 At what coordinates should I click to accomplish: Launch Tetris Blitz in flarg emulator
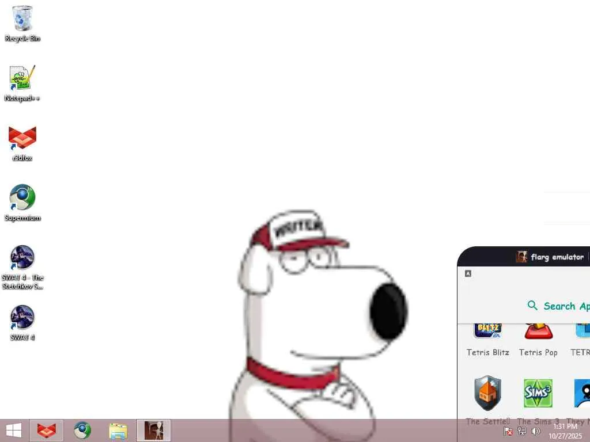coord(487,331)
